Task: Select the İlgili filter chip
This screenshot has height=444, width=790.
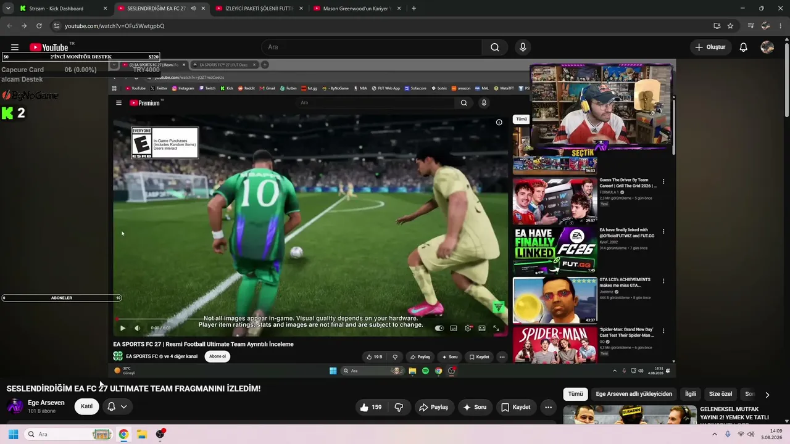Action: point(690,394)
